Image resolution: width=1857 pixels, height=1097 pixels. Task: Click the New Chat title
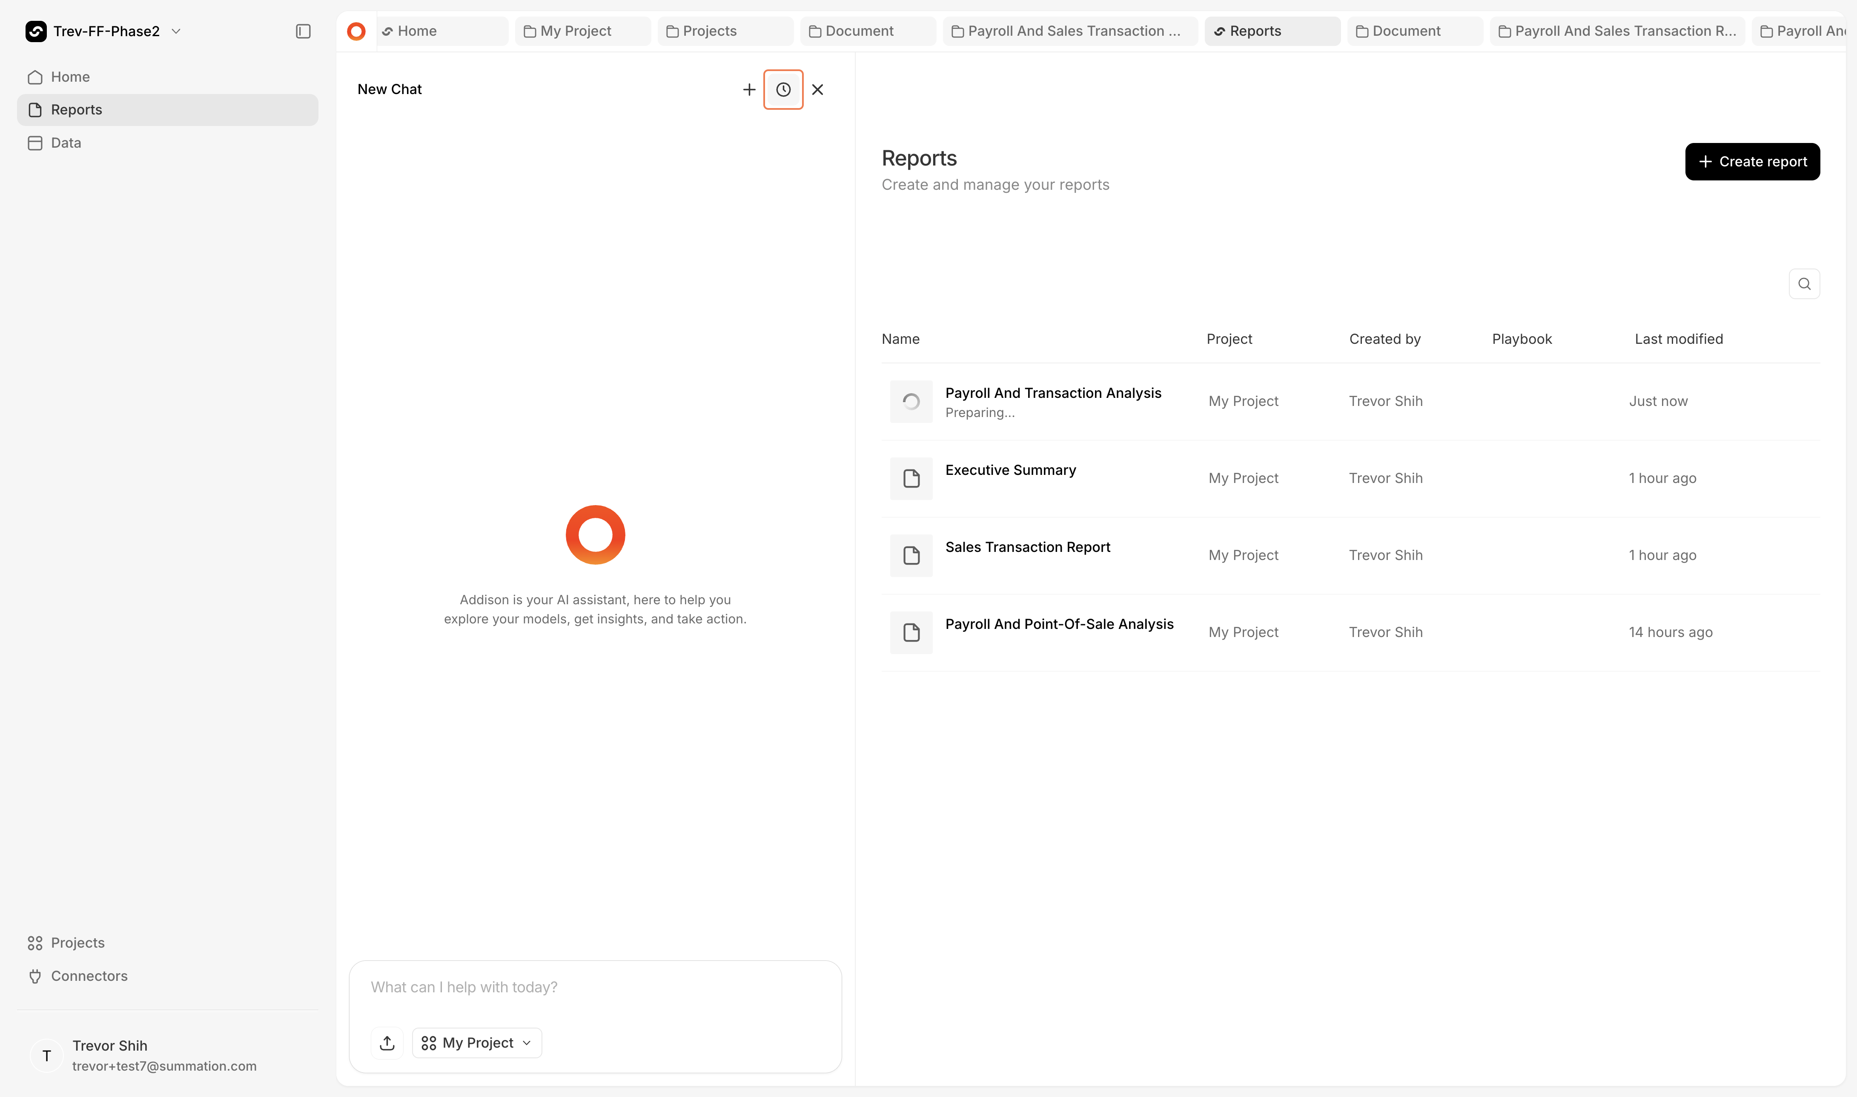(x=389, y=89)
